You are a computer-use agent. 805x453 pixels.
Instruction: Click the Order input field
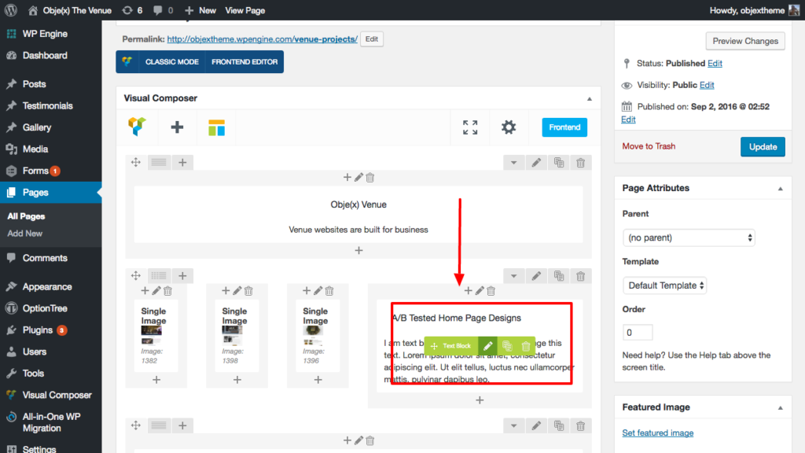point(637,333)
